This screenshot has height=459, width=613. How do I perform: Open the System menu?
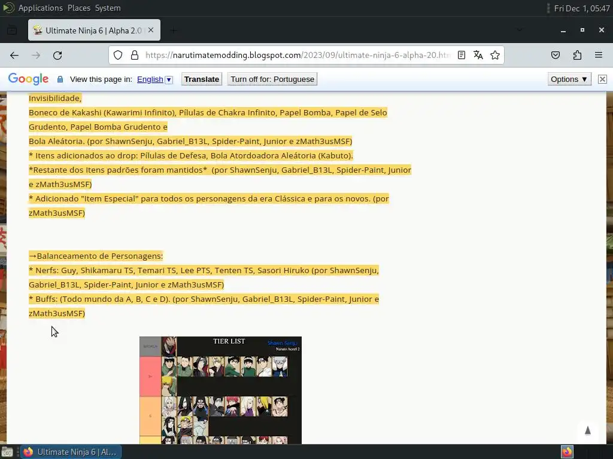click(108, 8)
